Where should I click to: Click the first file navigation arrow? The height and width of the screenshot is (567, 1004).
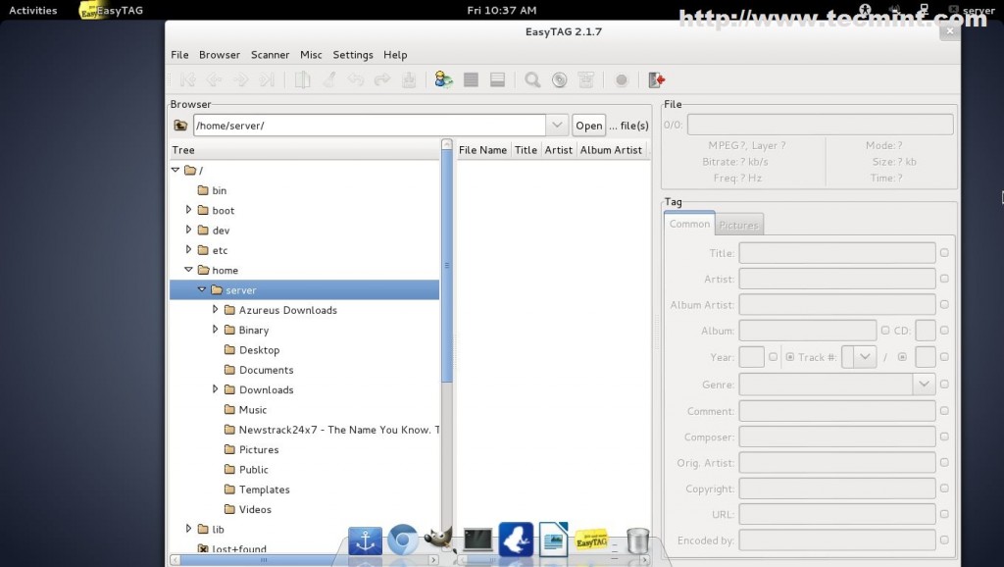click(x=187, y=80)
